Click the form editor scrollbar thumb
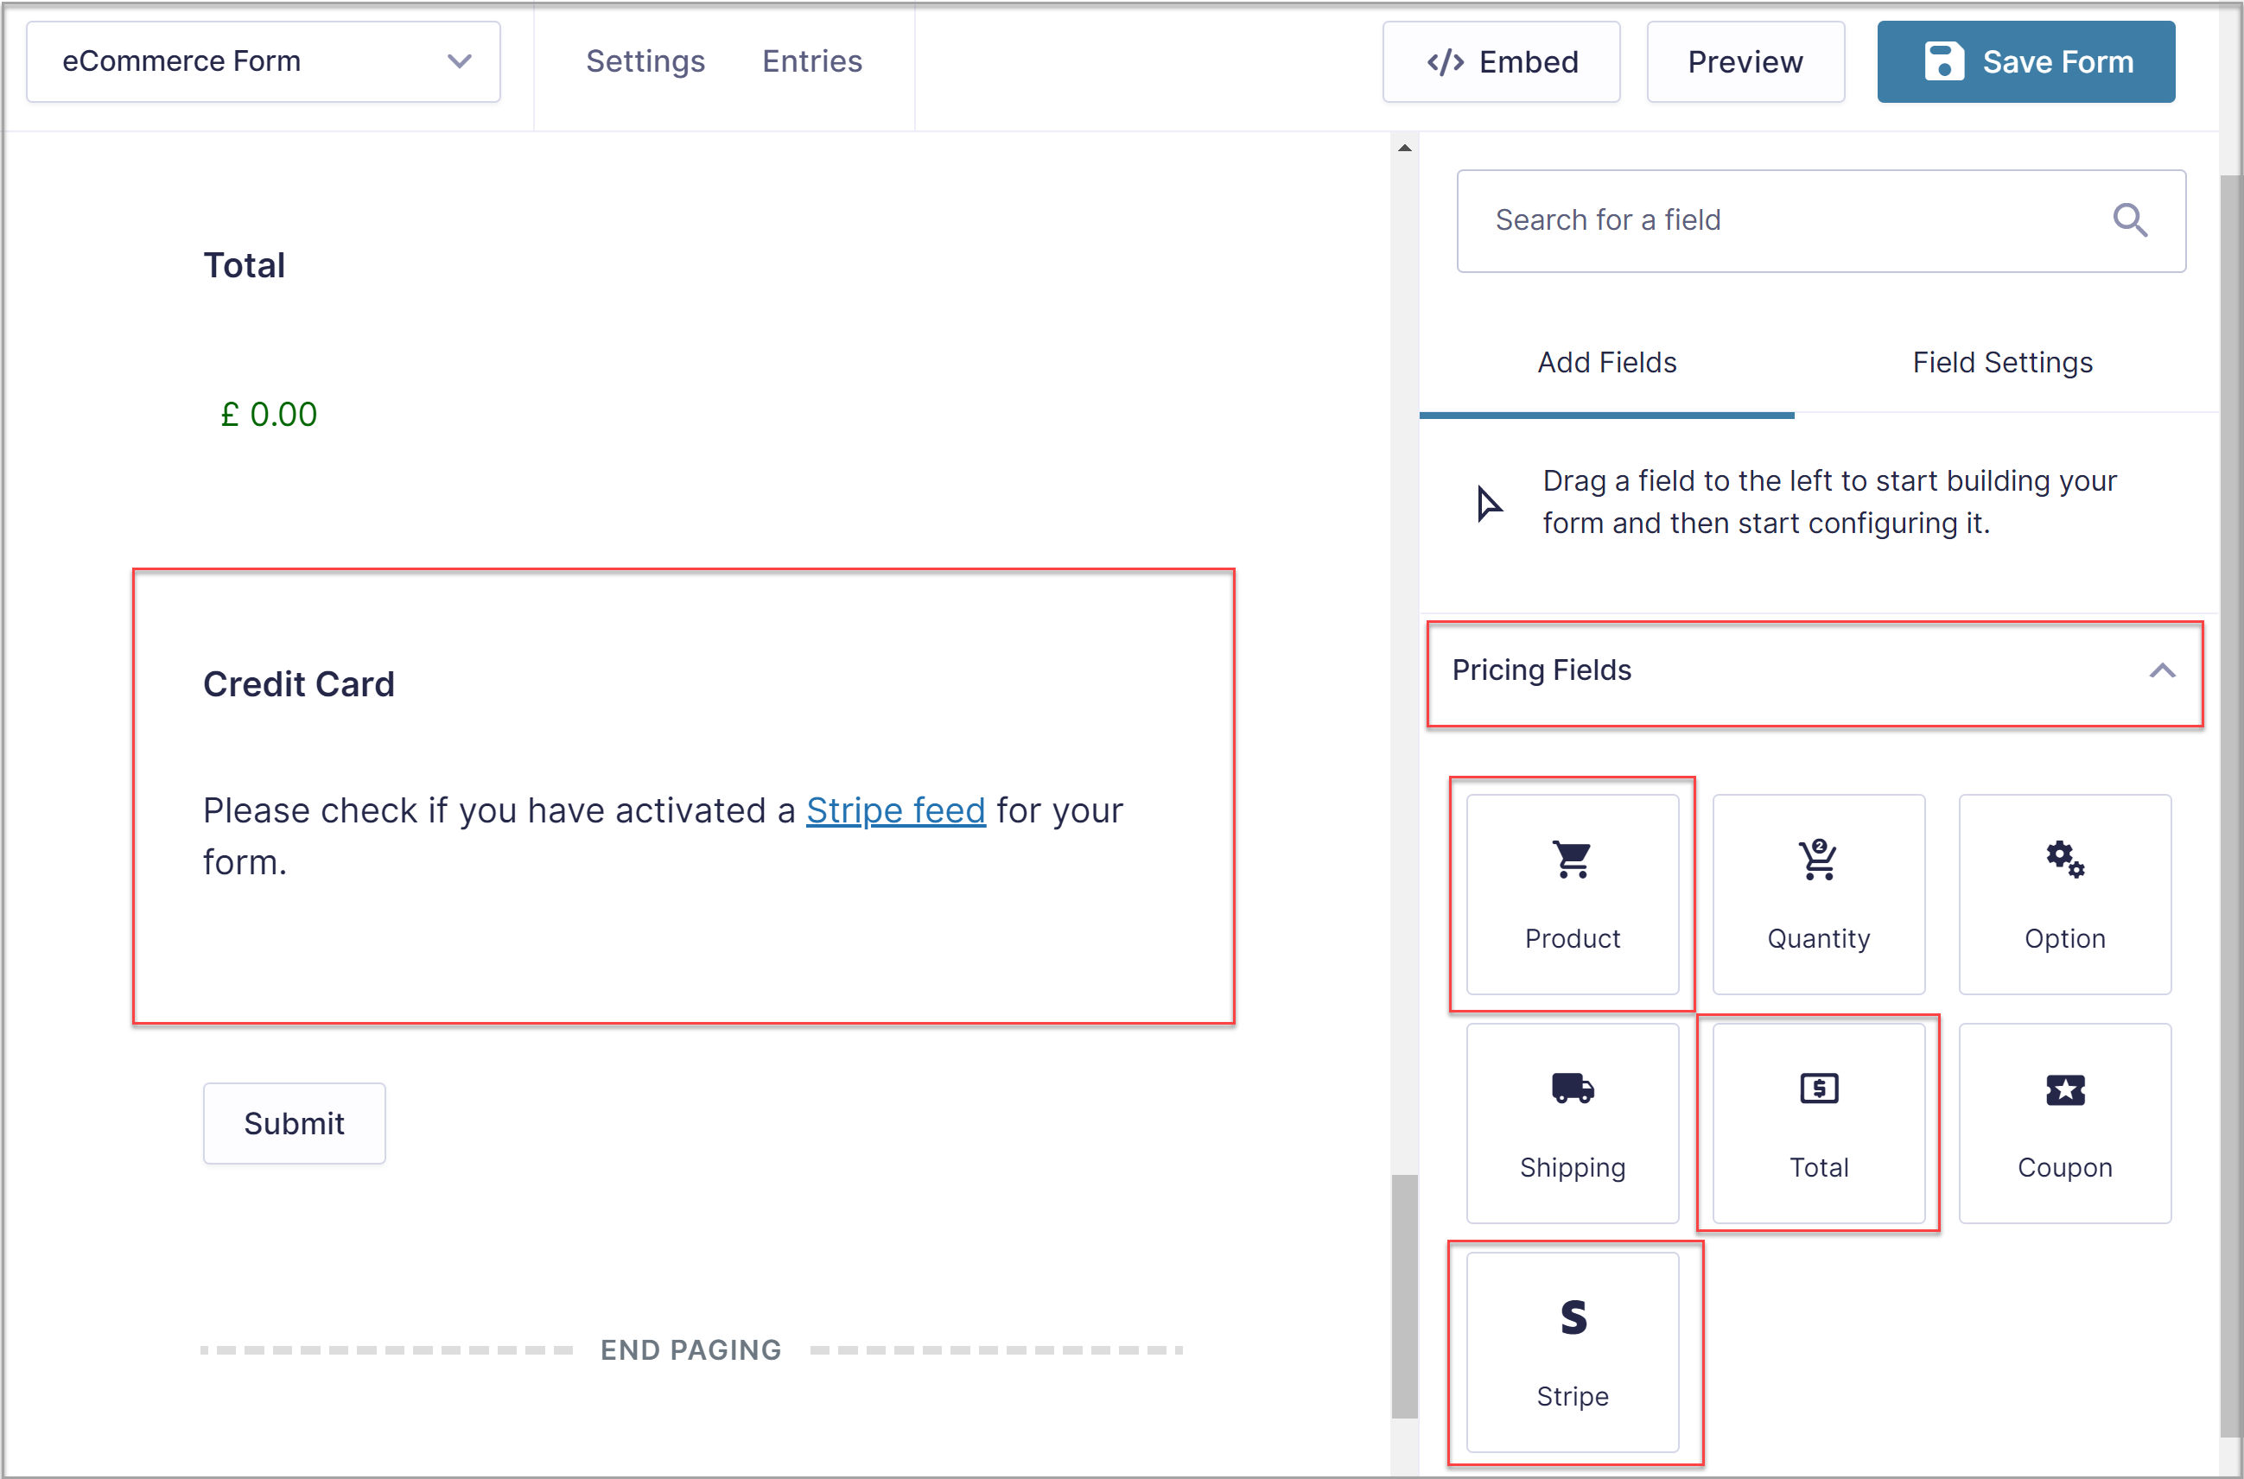The image size is (2244, 1479). pos(1404,1296)
